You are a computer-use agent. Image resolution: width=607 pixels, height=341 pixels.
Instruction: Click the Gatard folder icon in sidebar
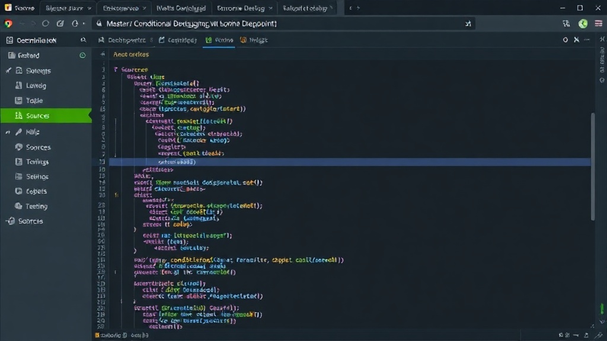pos(12,55)
